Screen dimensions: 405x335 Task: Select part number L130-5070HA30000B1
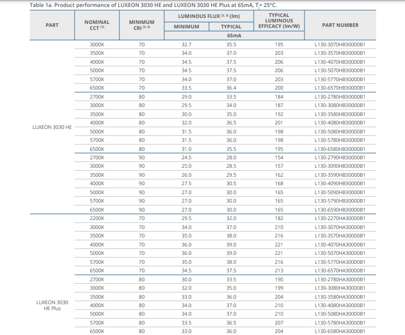(340, 253)
